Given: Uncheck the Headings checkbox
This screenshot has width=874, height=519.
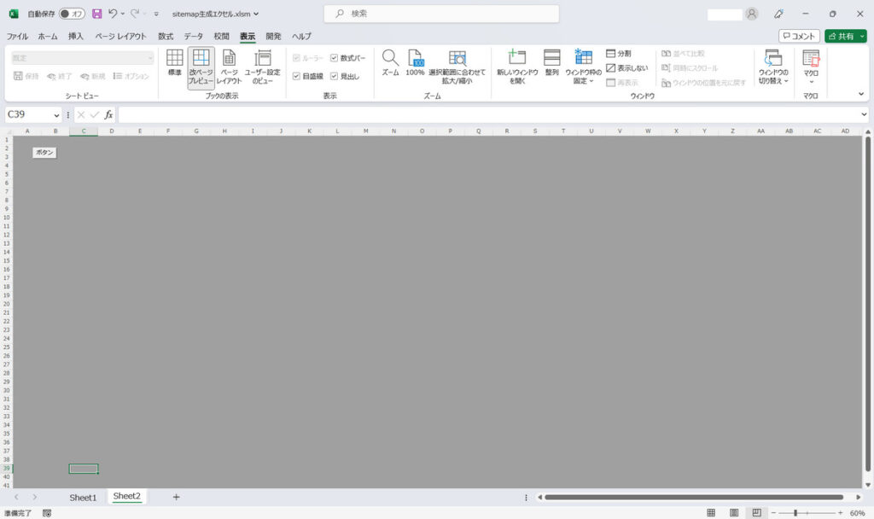Looking at the screenshot, I should pos(335,76).
